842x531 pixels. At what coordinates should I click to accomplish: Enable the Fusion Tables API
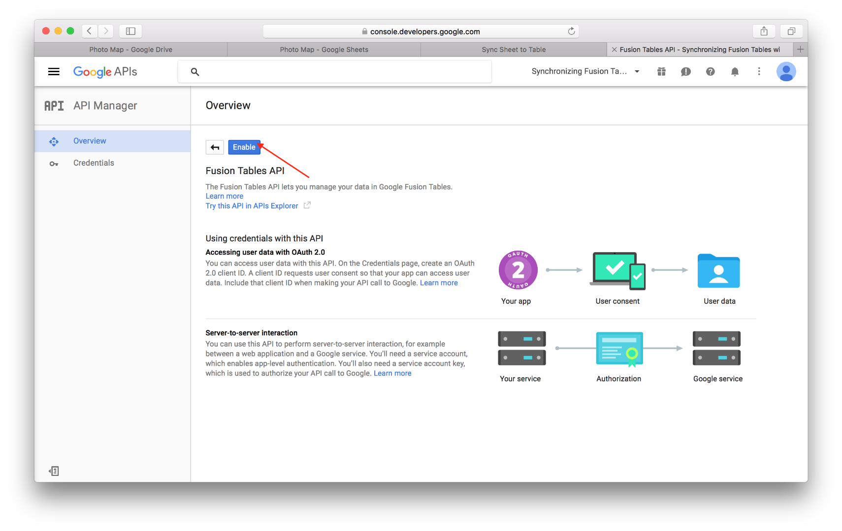click(x=244, y=147)
